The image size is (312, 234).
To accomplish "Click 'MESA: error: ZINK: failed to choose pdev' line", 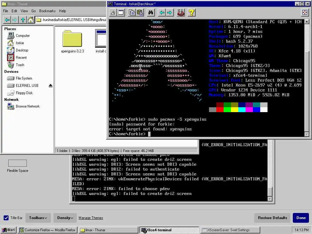I will coord(121,189).
